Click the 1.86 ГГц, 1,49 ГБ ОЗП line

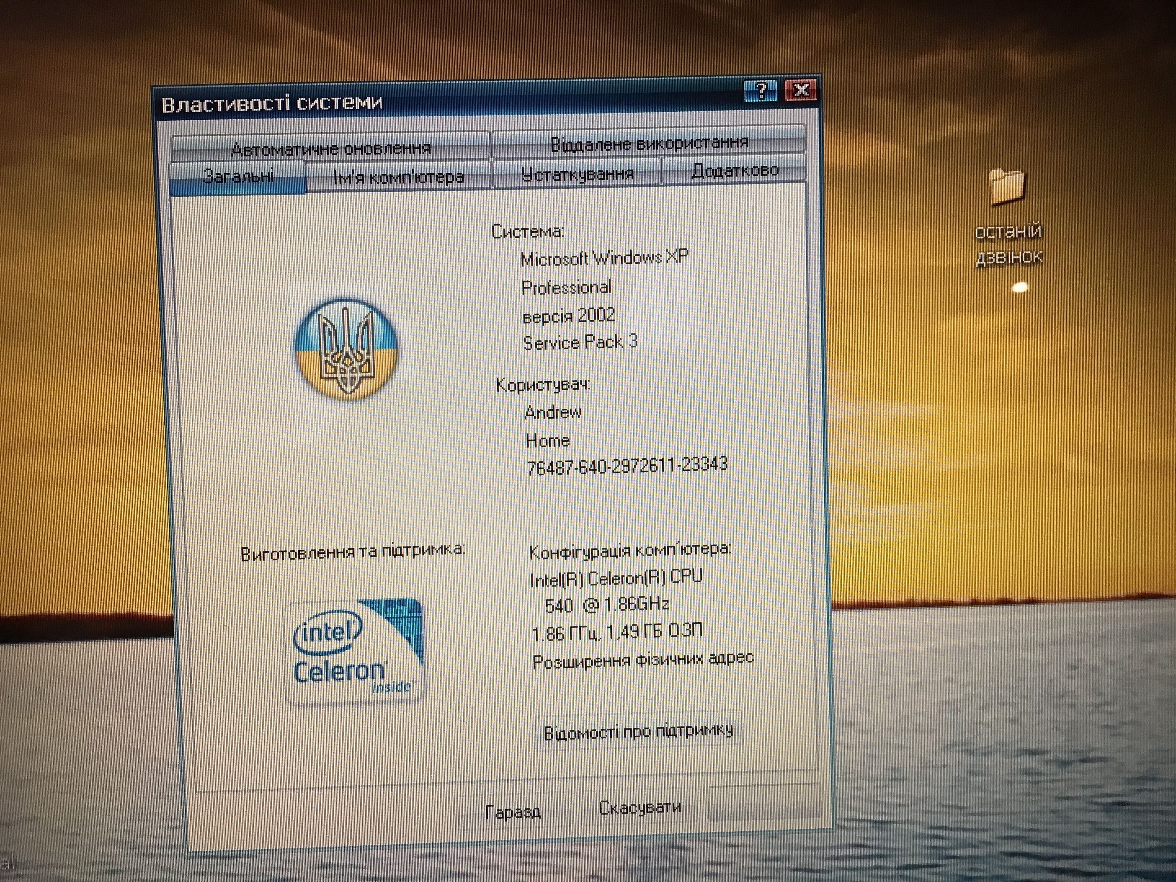click(617, 632)
